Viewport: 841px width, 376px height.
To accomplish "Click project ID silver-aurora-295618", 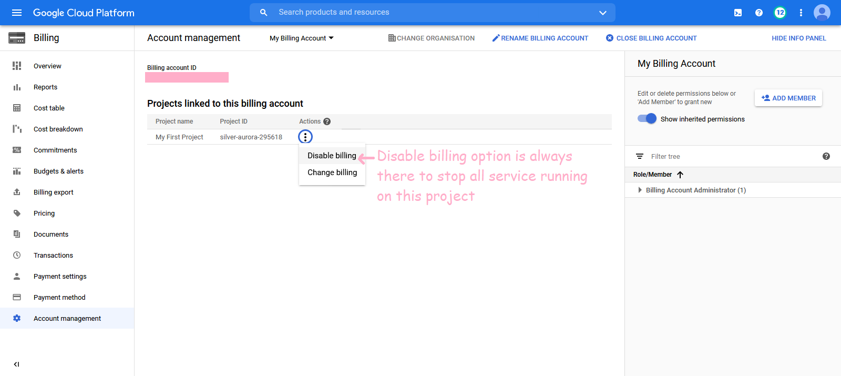I will click(x=251, y=137).
